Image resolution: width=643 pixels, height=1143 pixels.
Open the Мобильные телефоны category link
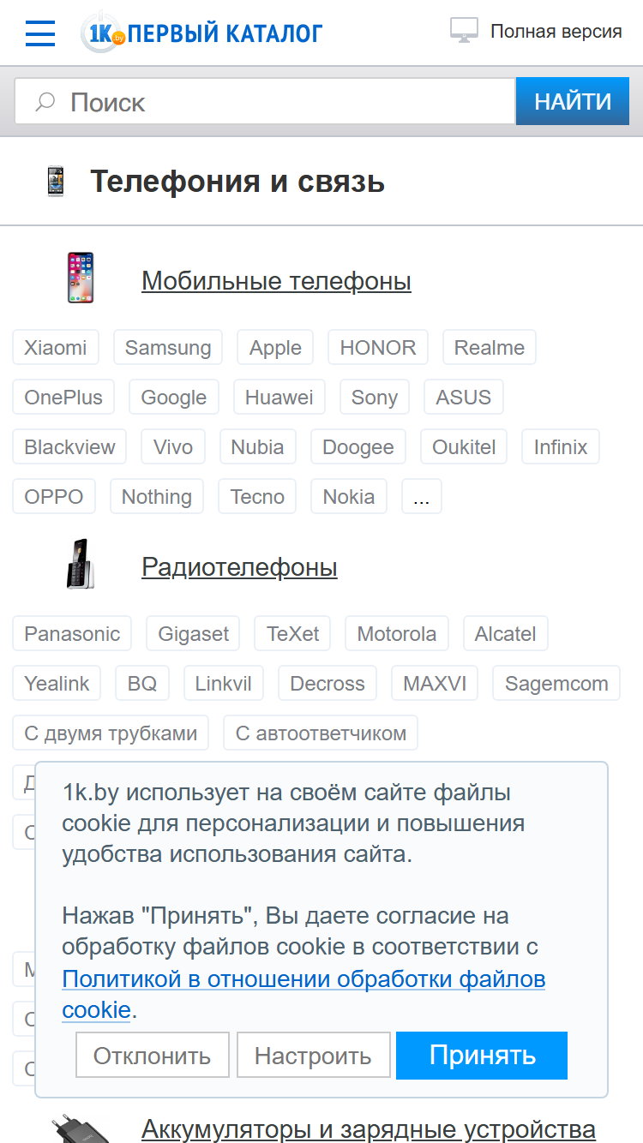click(276, 280)
